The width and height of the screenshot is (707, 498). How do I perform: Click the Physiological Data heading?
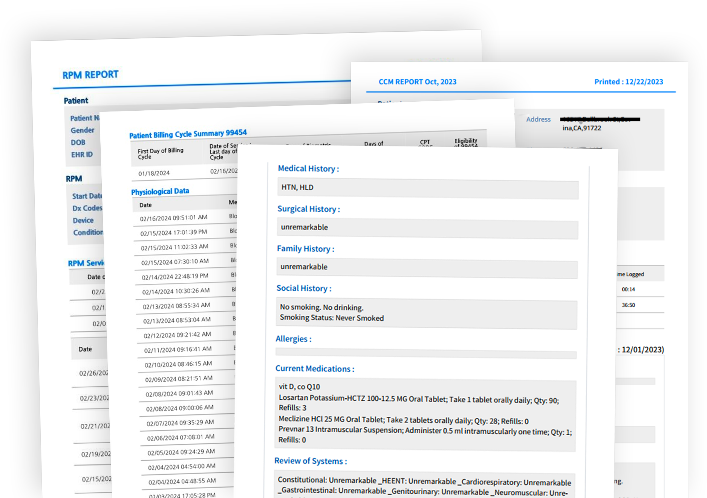click(x=160, y=192)
